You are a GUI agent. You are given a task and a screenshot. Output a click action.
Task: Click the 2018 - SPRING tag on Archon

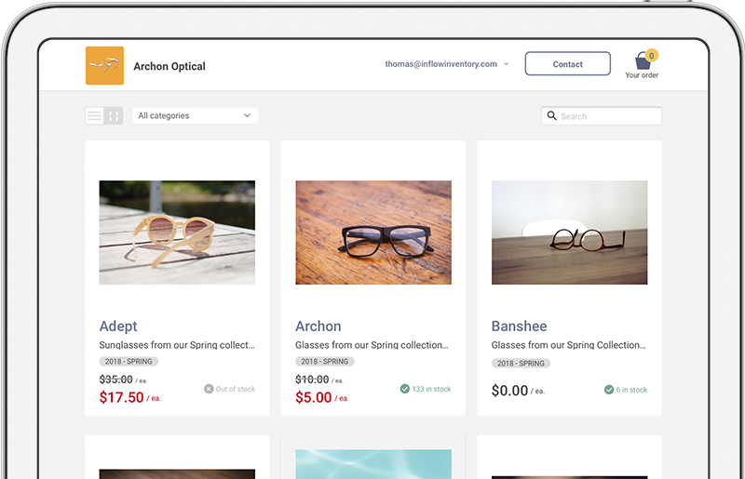tap(324, 361)
